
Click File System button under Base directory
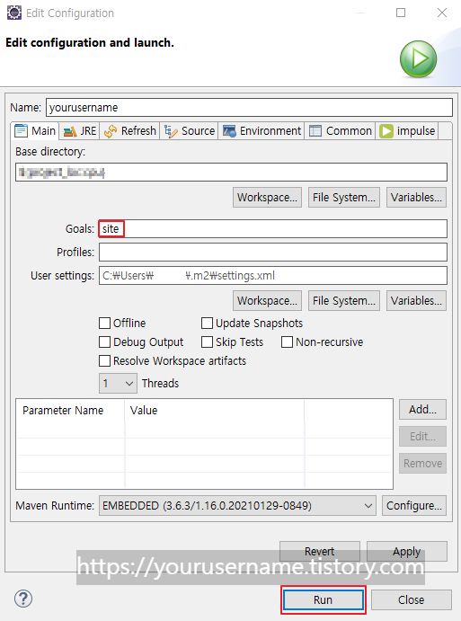click(x=344, y=197)
